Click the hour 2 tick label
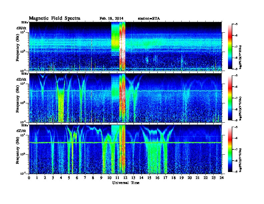This screenshot has height=204, width=264. coord(45,178)
